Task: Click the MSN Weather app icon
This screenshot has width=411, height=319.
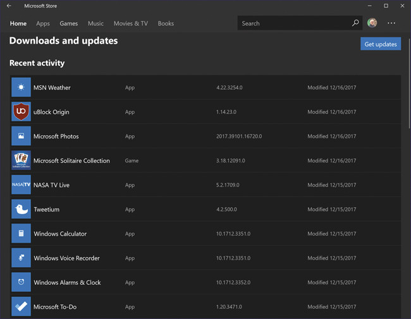Action: click(21, 87)
